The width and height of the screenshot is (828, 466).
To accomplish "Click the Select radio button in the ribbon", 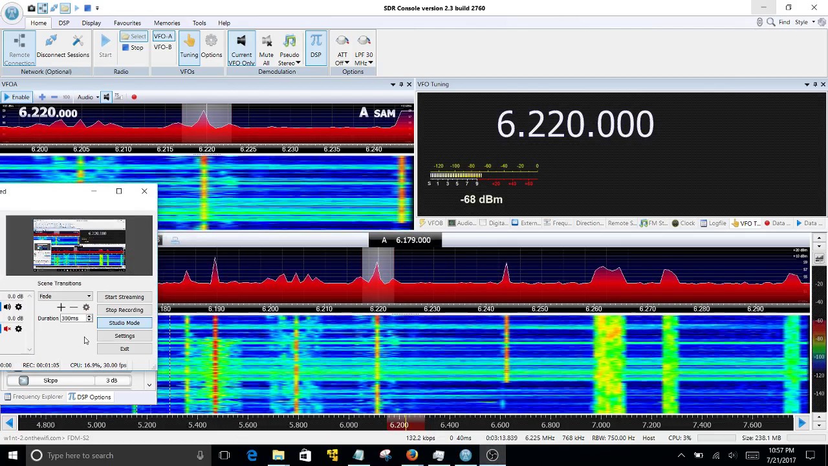I will (133, 36).
